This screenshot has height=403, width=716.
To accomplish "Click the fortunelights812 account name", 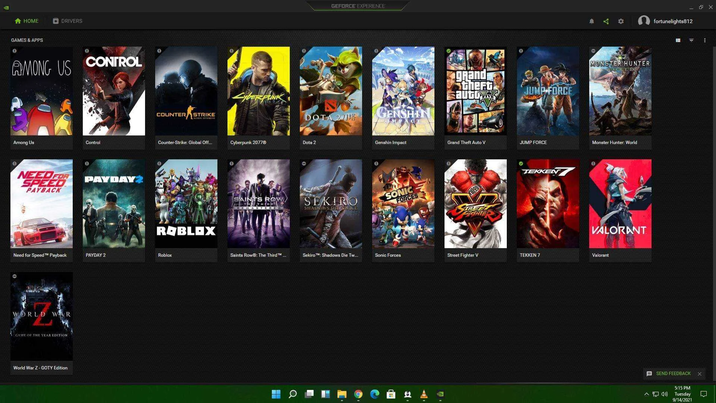I will pos(673,21).
